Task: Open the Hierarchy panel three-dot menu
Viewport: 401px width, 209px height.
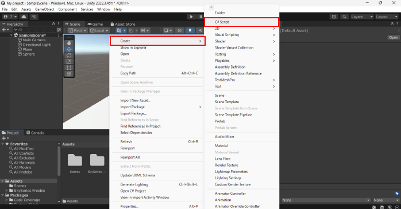Action: click(x=59, y=23)
